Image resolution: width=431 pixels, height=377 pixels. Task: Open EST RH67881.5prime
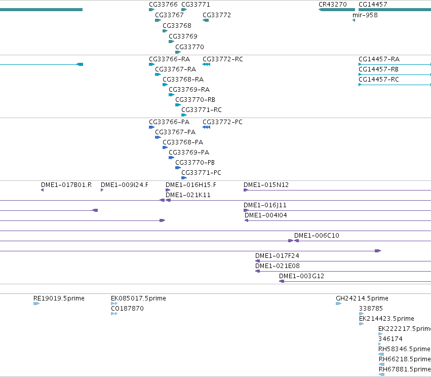point(405,370)
